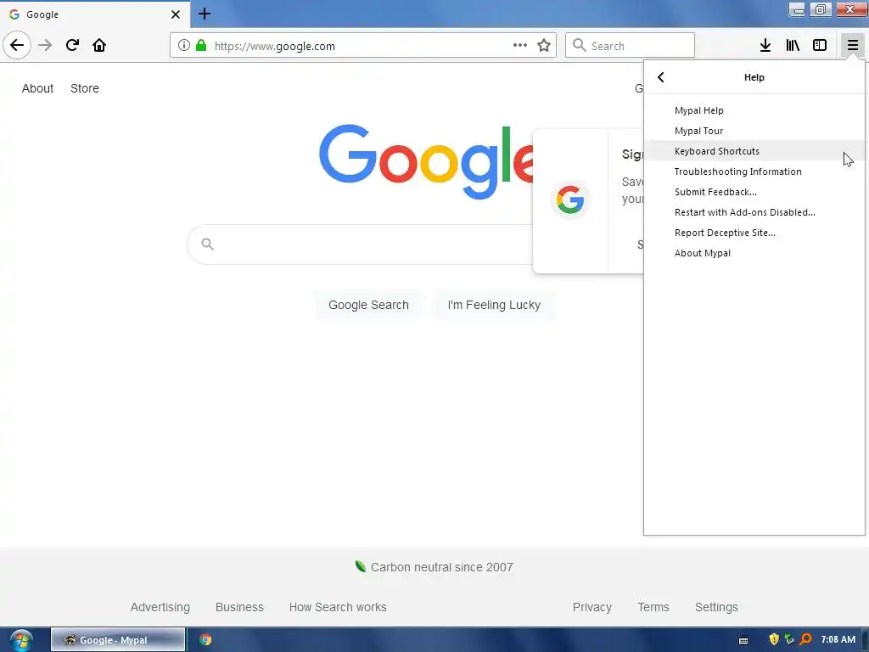Reload the current Google page
The height and width of the screenshot is (652, 869).
72,46
